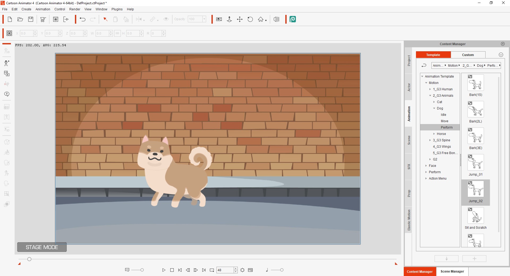The height and width of the screenshot is (276, 510).
Task: Click the subtitle size slider knob
Action: pos(142,270)
